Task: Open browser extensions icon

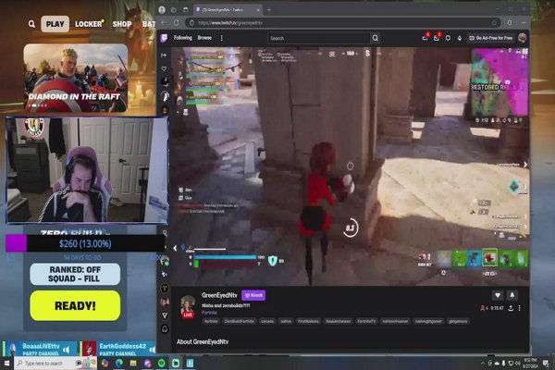Action: click(510, 22)
